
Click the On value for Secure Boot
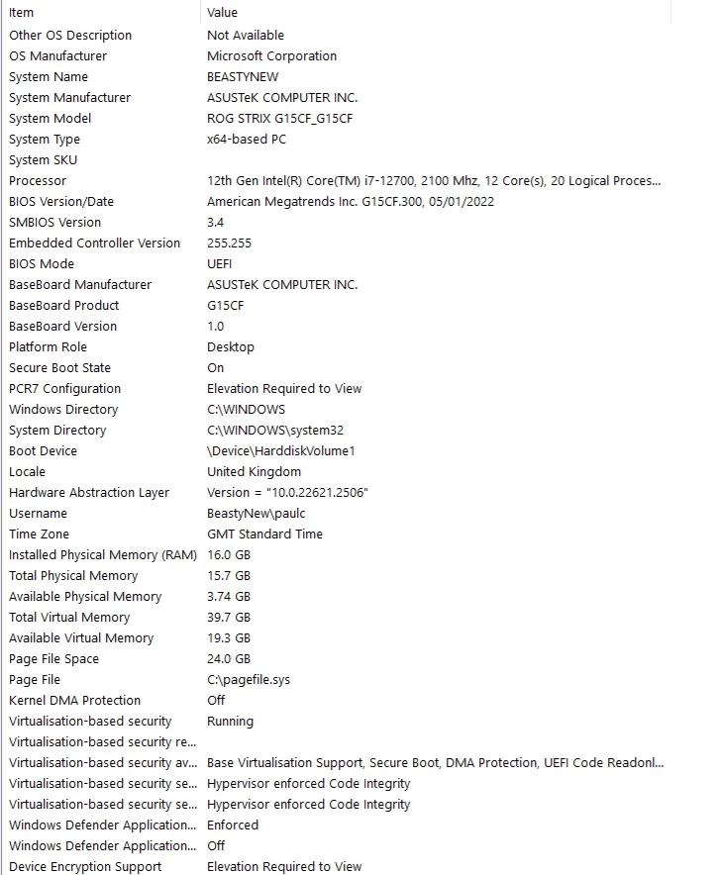(x=216, y=368)
